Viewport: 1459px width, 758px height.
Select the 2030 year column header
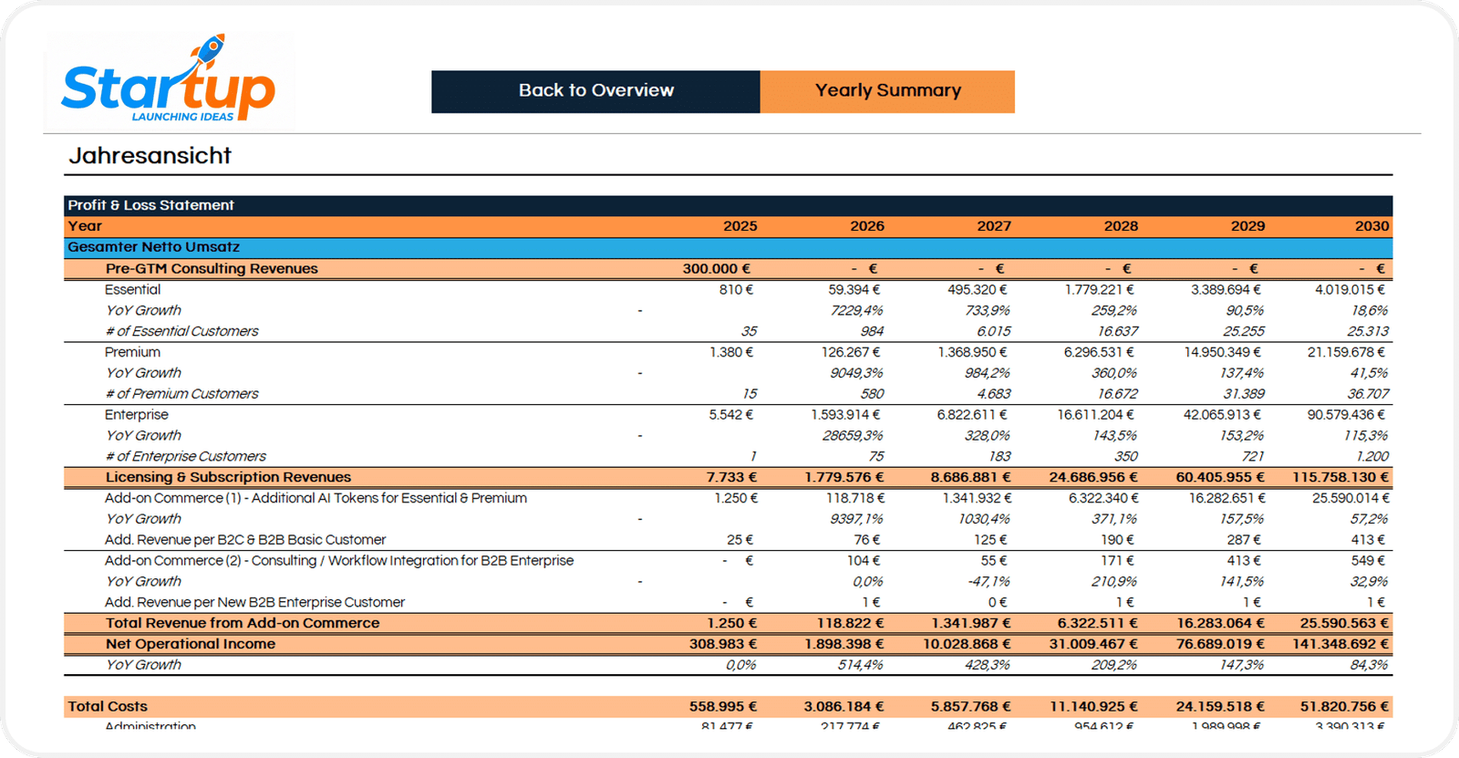[x=1371, y=226]
